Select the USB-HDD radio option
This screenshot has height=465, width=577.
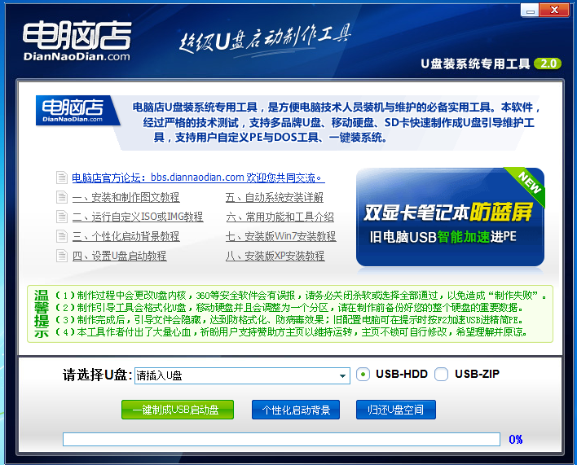point(363,375)
